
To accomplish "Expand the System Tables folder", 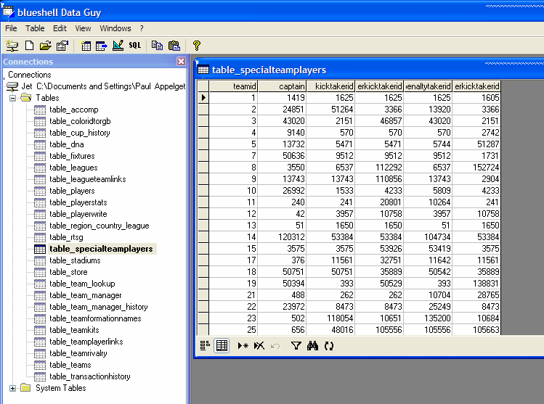I will click(x=13, y=388).
